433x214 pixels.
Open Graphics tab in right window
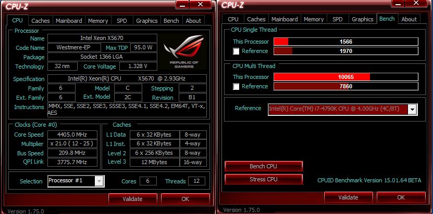pos(363,19)
